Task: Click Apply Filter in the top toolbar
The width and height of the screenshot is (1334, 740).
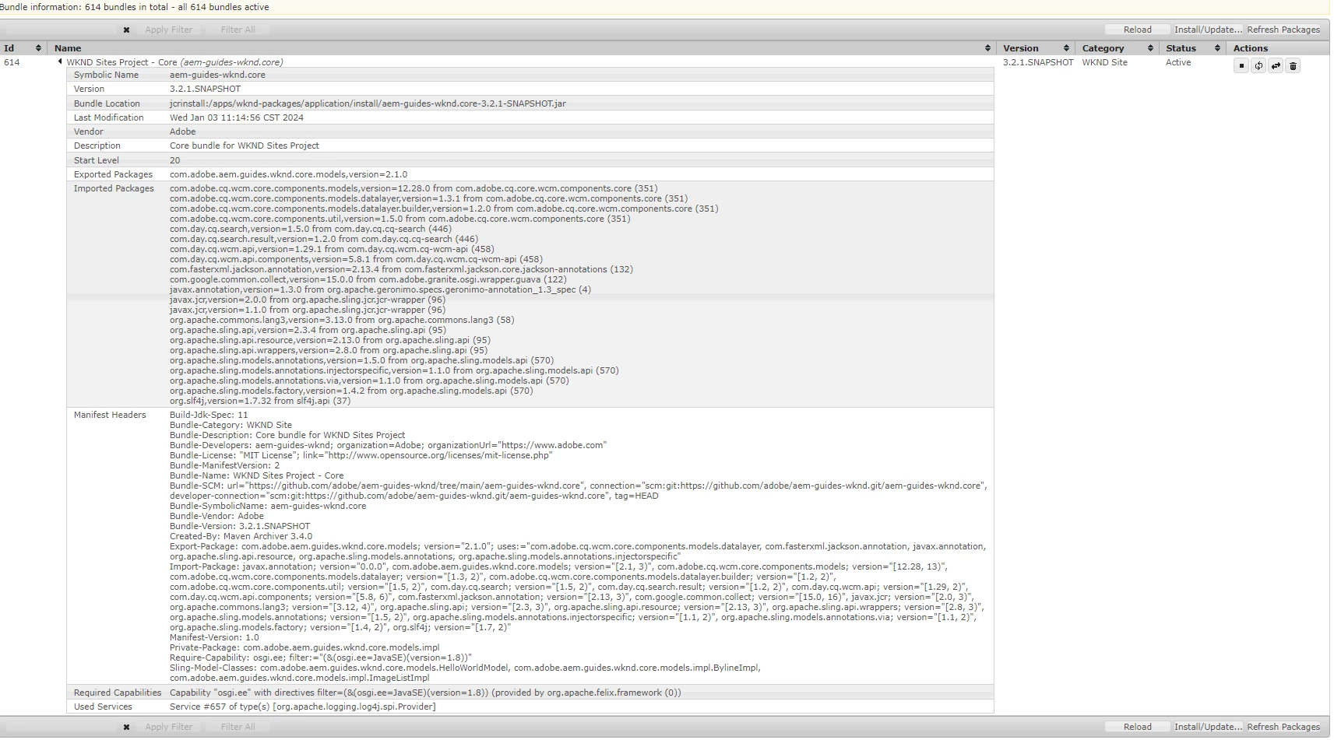Action: [x=168, y=30]
